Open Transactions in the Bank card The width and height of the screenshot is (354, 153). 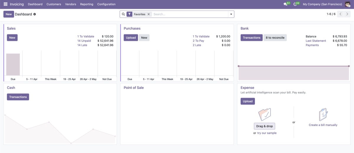[x=252, y=38]
